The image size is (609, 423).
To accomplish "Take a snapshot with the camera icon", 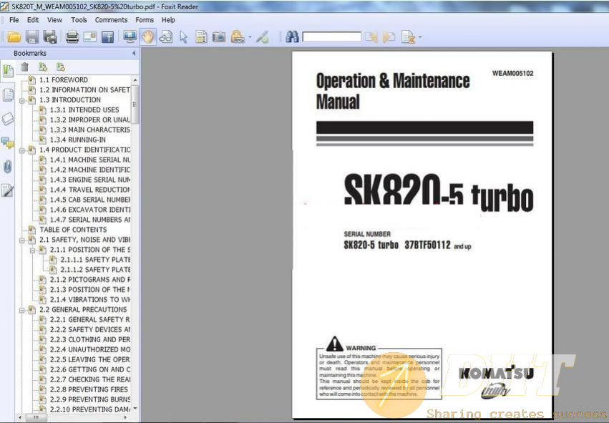I will [x=219, y=37].
